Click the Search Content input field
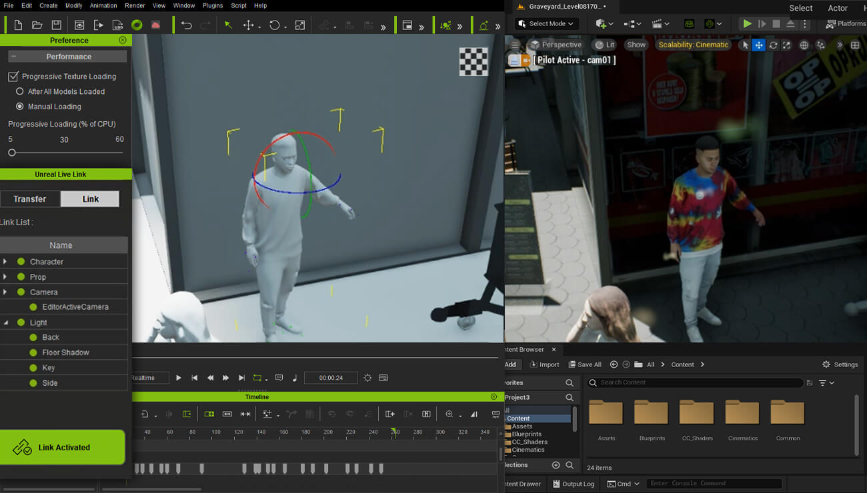The image size is (867, 493). tap(694, 382)
